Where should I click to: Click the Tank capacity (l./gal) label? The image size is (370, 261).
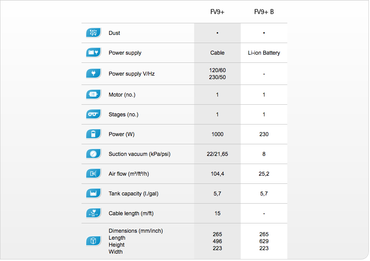click(133, 194)
